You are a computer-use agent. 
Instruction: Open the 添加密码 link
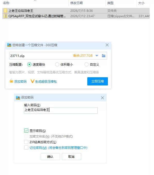[20, 82]
